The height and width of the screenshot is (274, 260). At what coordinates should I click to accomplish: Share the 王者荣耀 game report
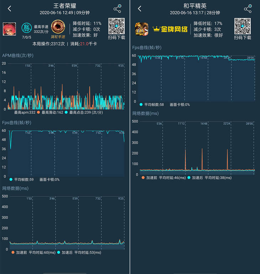coord(118,9)
